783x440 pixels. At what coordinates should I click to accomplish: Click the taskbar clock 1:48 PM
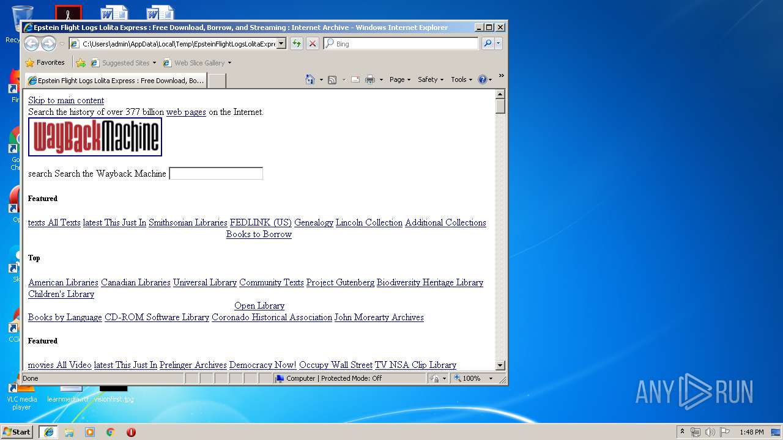[x=751, y=432]
